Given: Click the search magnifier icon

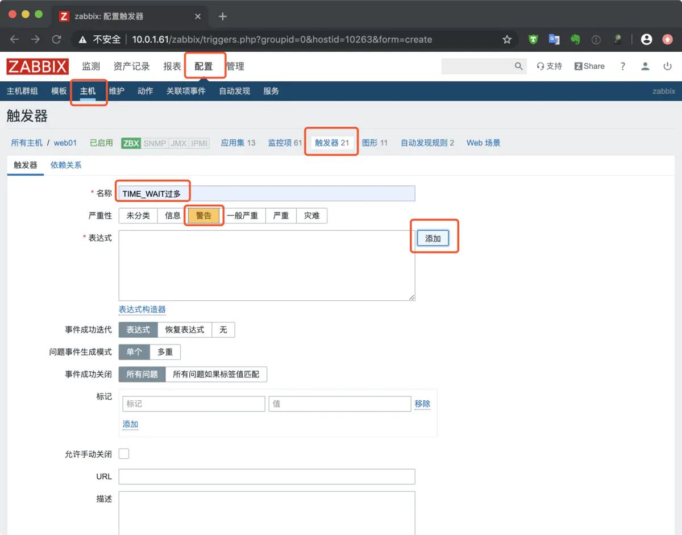Looking at the screenshot, I should click(519, 66).
